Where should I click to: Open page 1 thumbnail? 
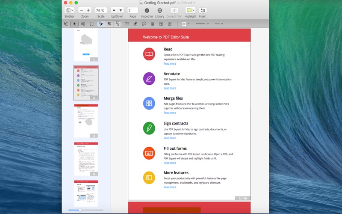[86, 45]
